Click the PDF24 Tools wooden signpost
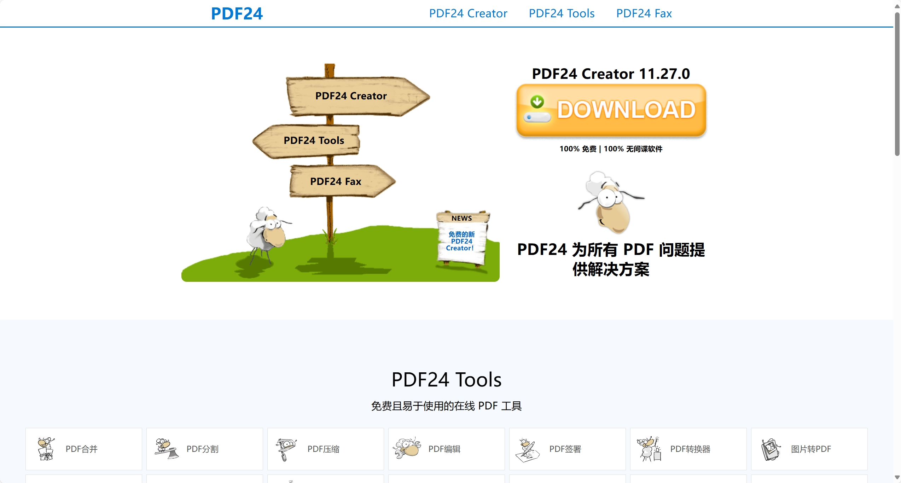Screen dimensions: 901x483 click(314, 140)
